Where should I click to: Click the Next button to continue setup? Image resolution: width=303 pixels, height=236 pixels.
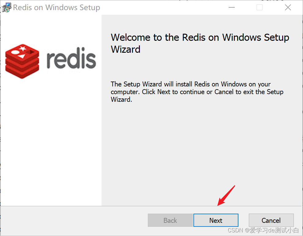point(216,220)
